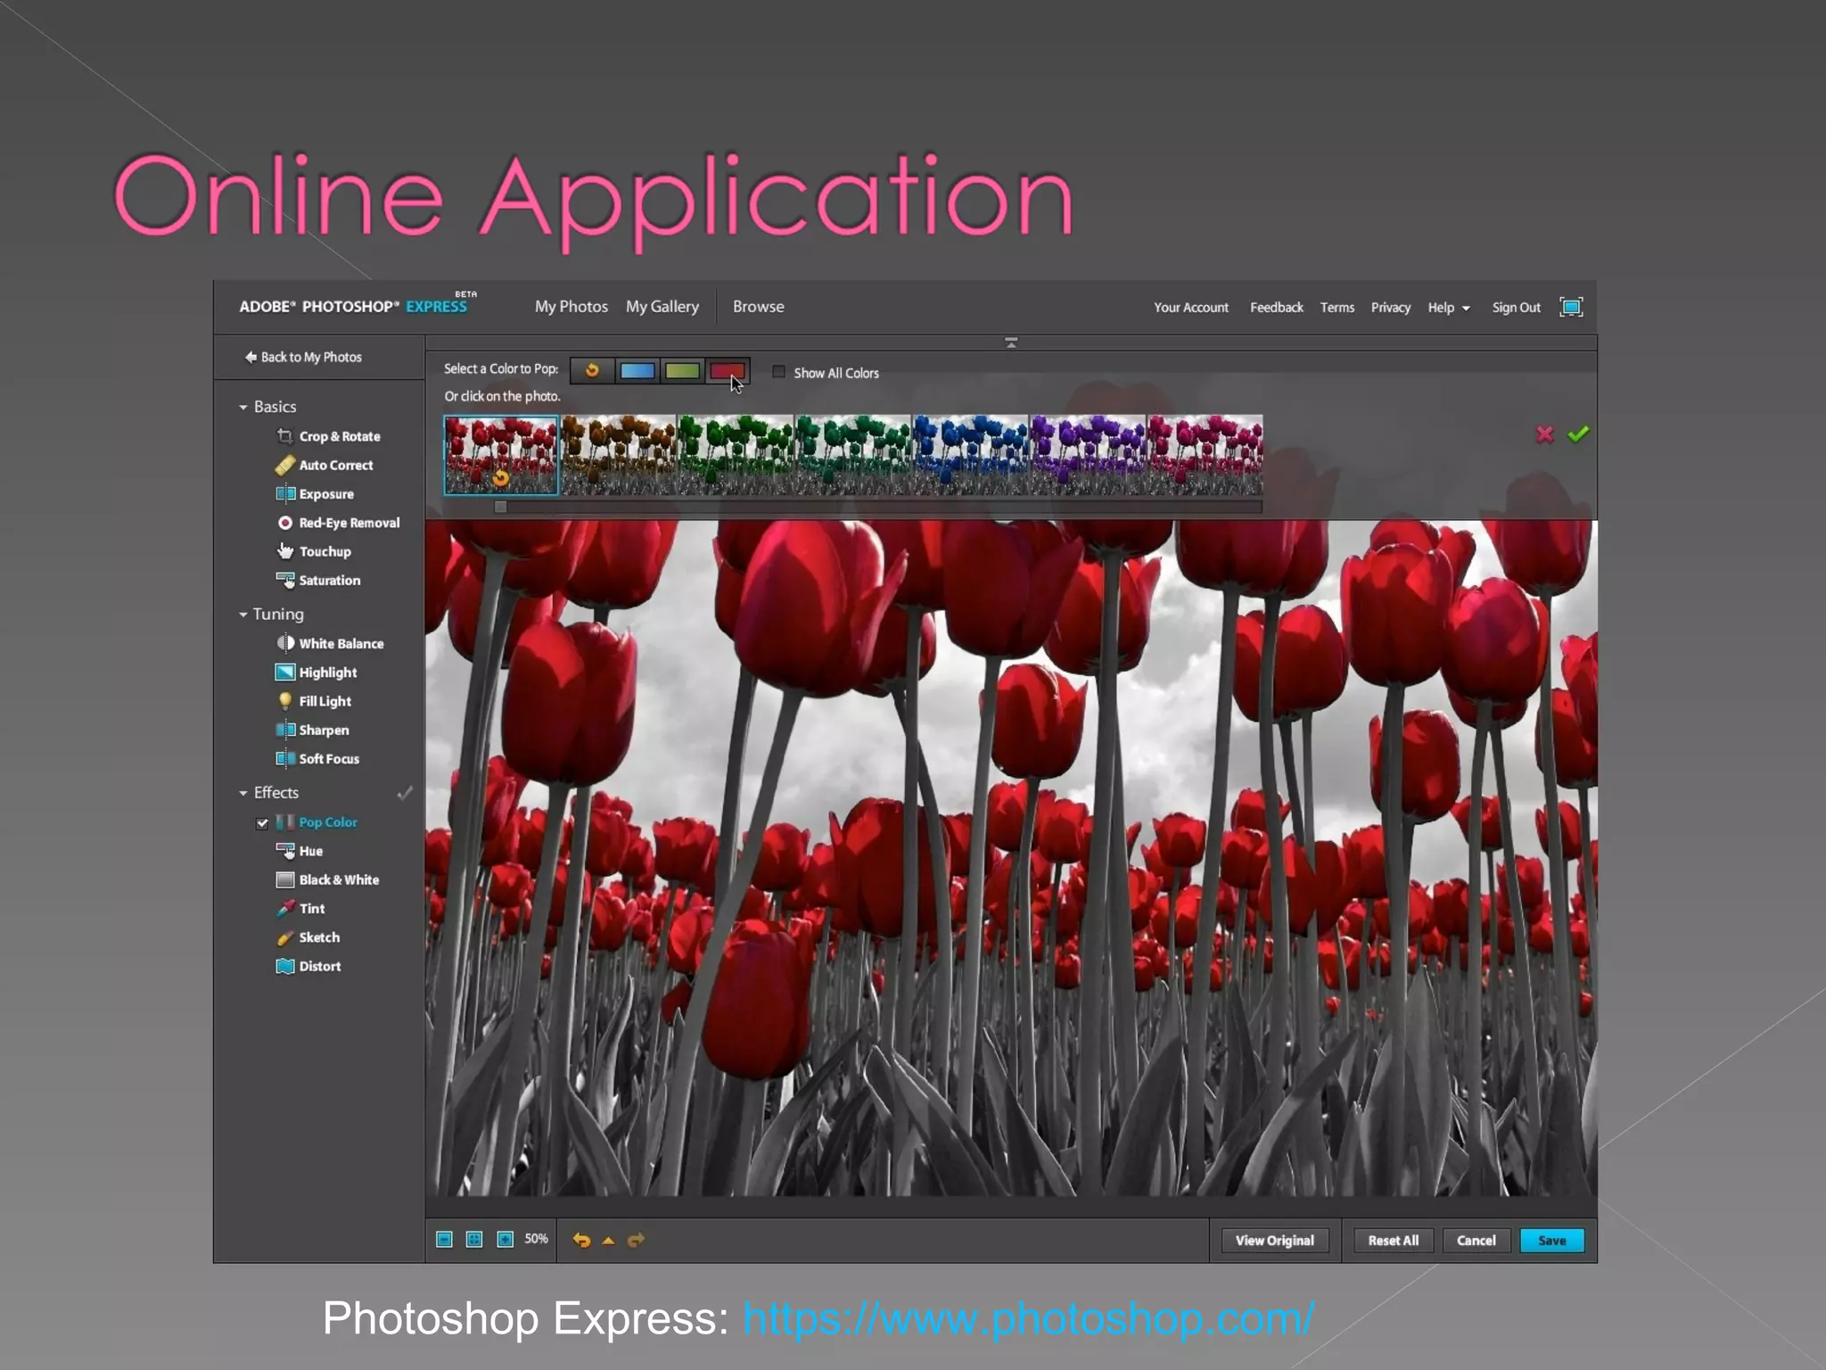The image size is (1826, 1370).
Task: Click the View Original button
Action: 1274,1241
